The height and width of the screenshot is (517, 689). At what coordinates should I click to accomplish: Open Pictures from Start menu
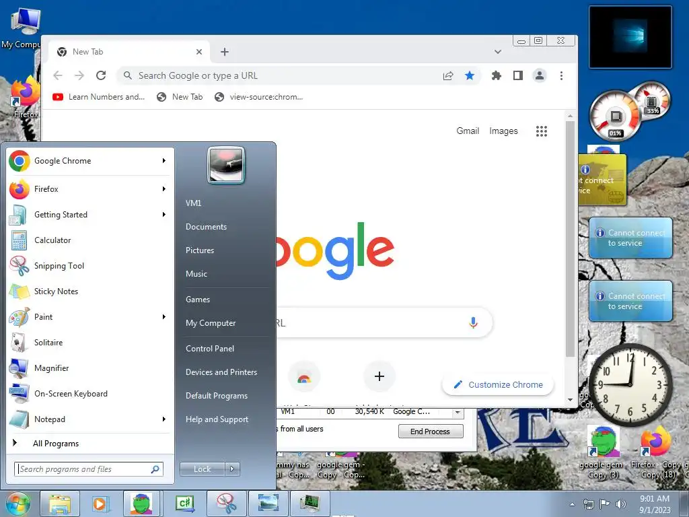click(x=200, y=250)
